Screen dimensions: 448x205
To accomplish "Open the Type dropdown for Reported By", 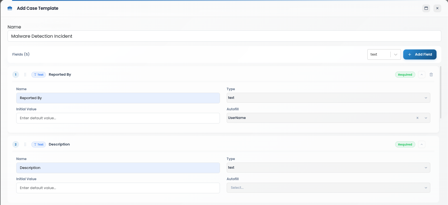I will tap(329, 98).
